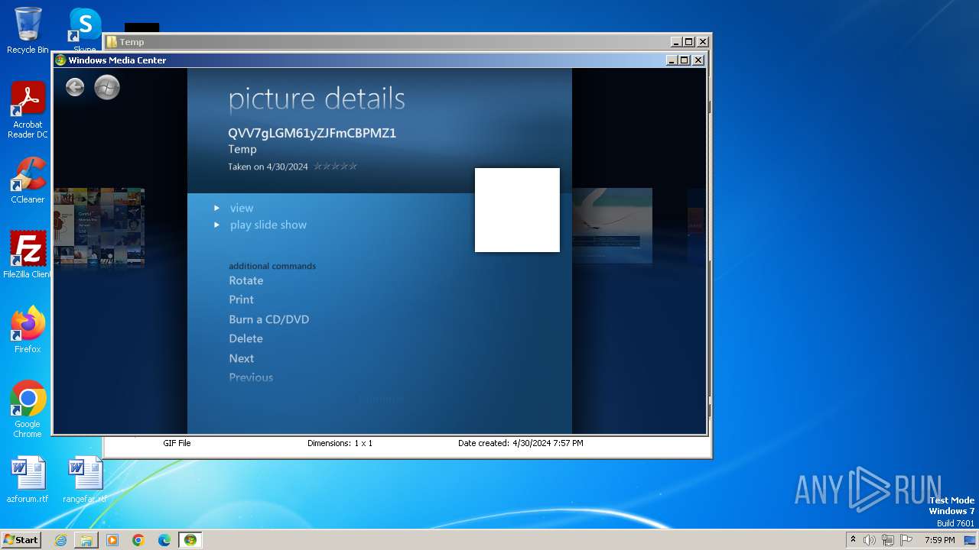Image resolution: width=979 pixels, height=550 pixels.
Task: Open Windows Media Player taskbar icon
Action: click(112, 540)
